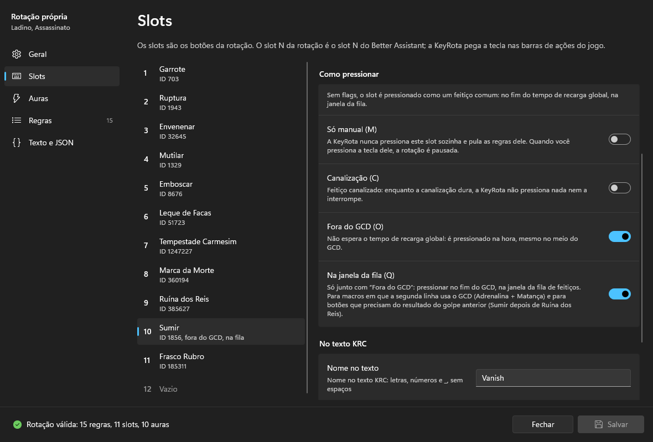
Task: Click the Regras list icon
Action: (17, 120)
